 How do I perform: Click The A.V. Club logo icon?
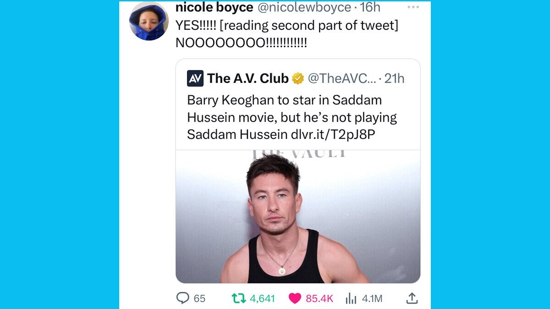click(x=195, y=78)
